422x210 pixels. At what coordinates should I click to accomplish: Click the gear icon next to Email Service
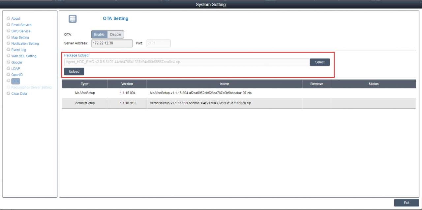click(x=8, y=25)
